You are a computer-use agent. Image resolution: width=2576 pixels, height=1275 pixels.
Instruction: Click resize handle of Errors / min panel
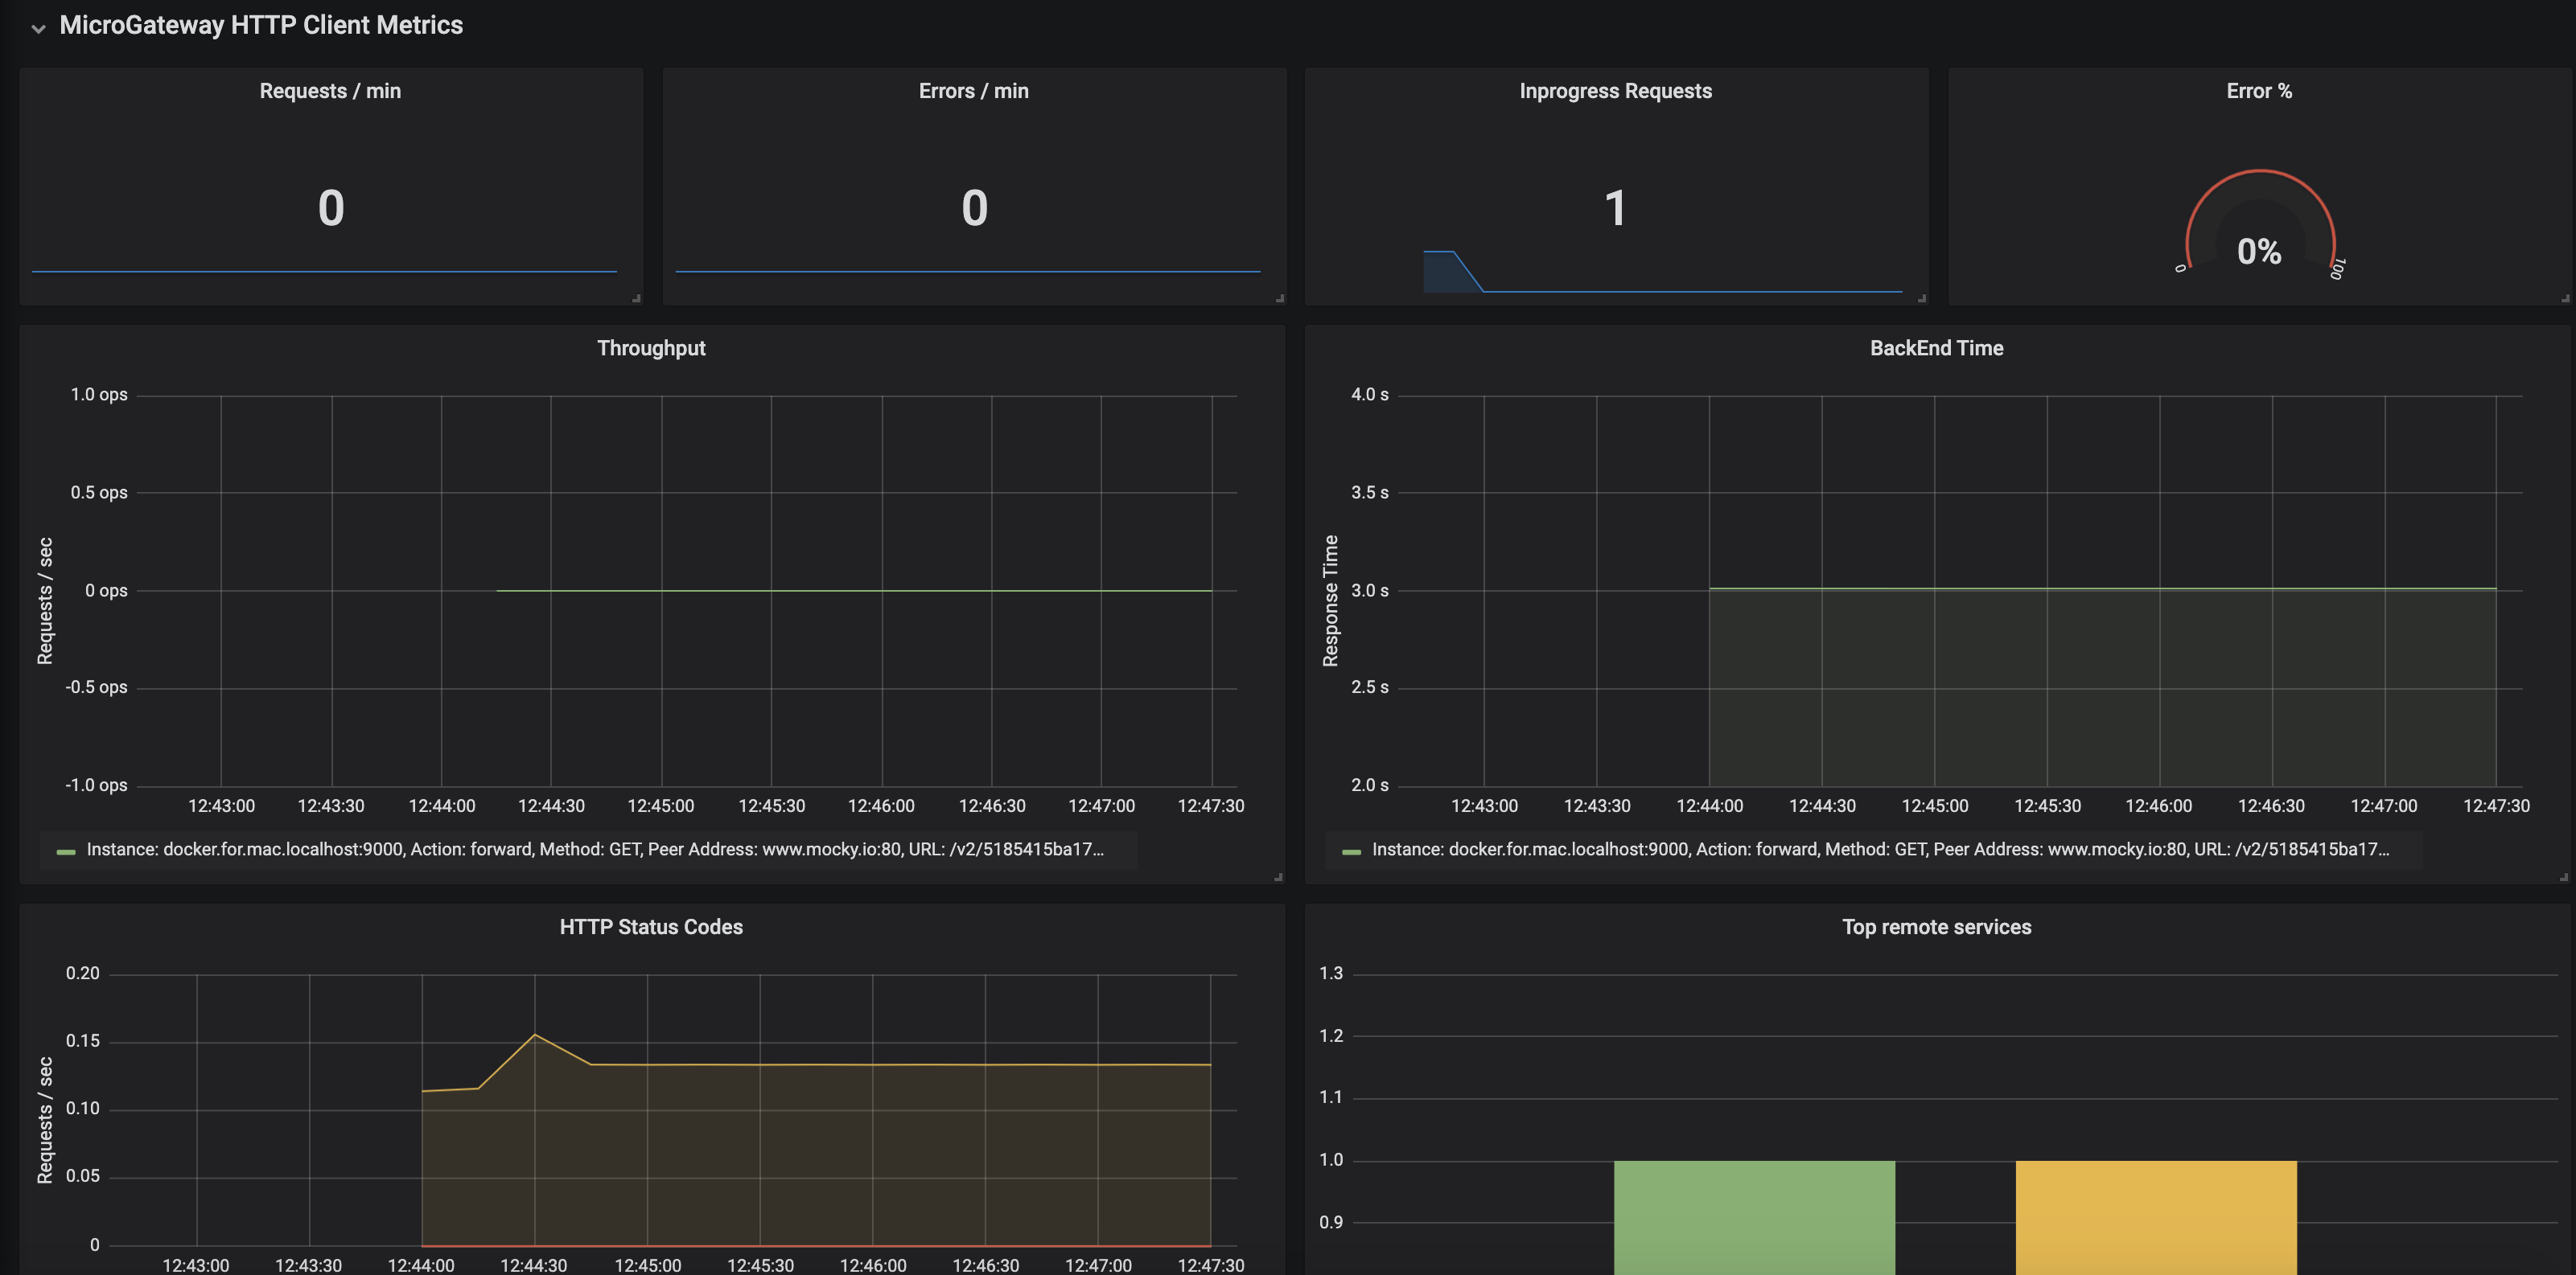pyautogui.click(x=1279, y=297)
